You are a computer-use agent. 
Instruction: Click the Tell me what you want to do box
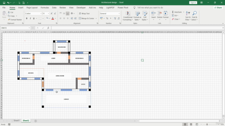click(150, 8)
